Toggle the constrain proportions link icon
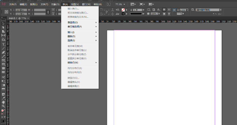 pyautogui.click(x=48, y=12)
